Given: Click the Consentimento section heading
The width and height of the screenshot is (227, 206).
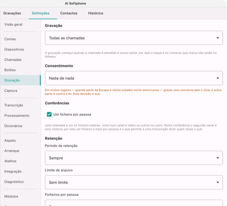Looking at the screenshot, I should pos(59,66).
